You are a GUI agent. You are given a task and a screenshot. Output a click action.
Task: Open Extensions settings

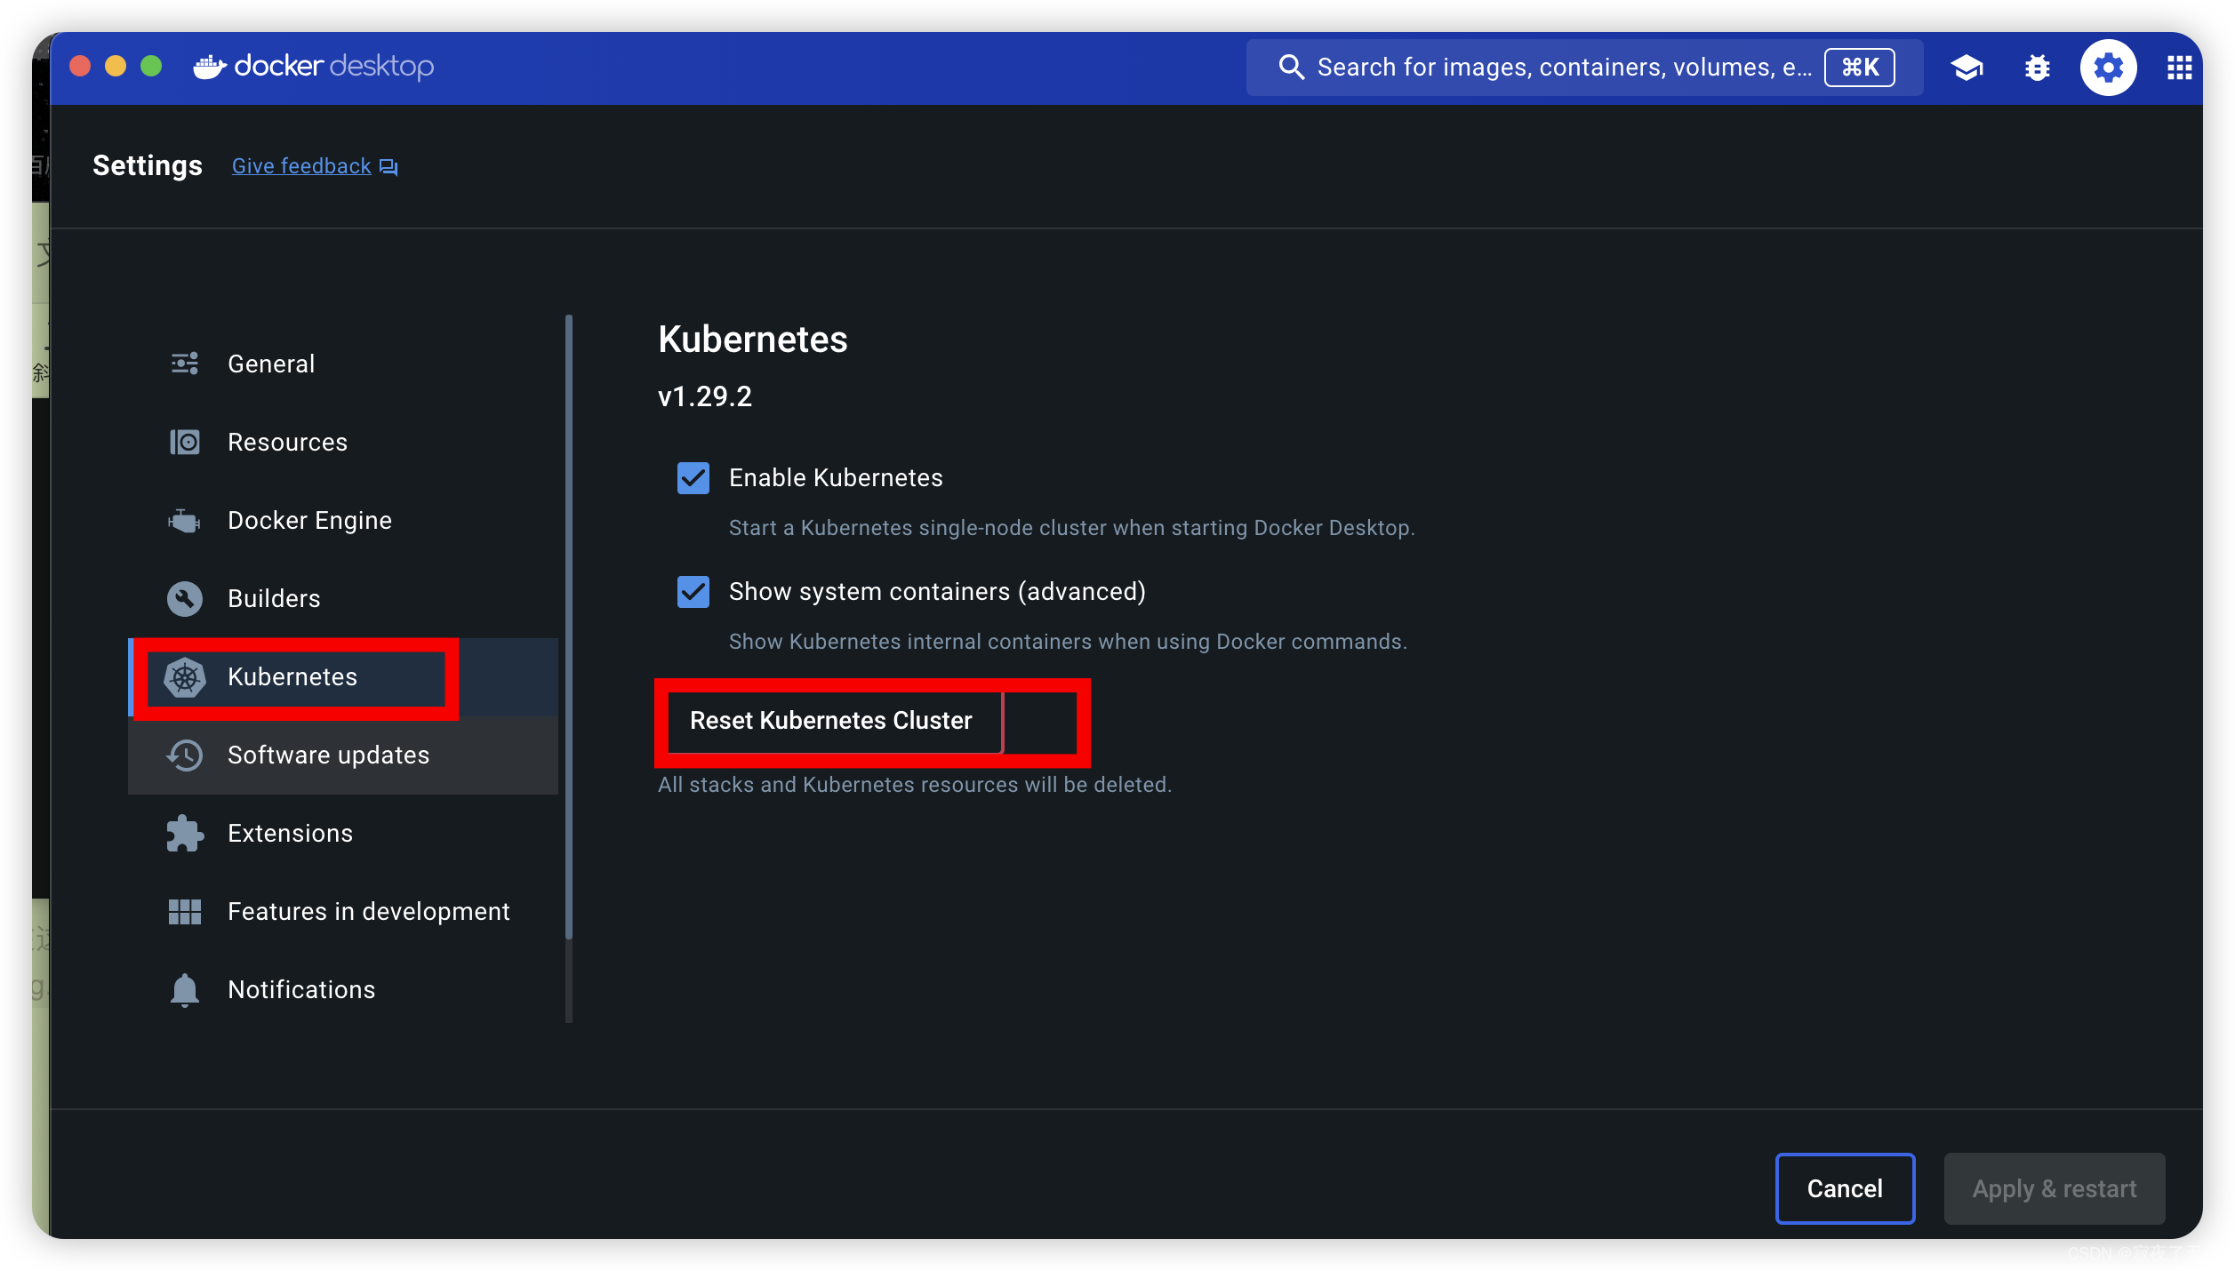pyautogui.click(x=343, y=834)
